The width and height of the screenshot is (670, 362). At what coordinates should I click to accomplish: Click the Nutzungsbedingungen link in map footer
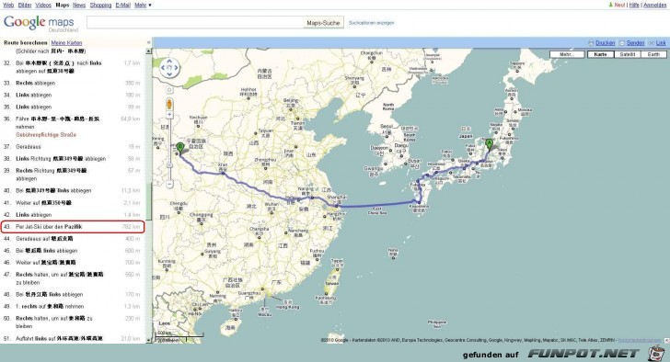click(641, 340)
